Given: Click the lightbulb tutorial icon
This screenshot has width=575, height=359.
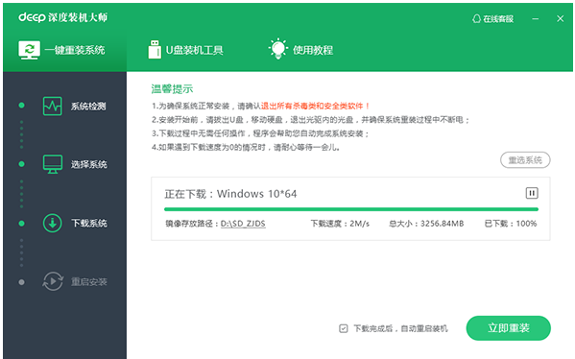Looking at the screenshot, I should (x=278, y=49).
